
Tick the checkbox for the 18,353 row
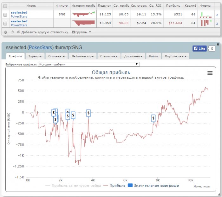(5, 23)
